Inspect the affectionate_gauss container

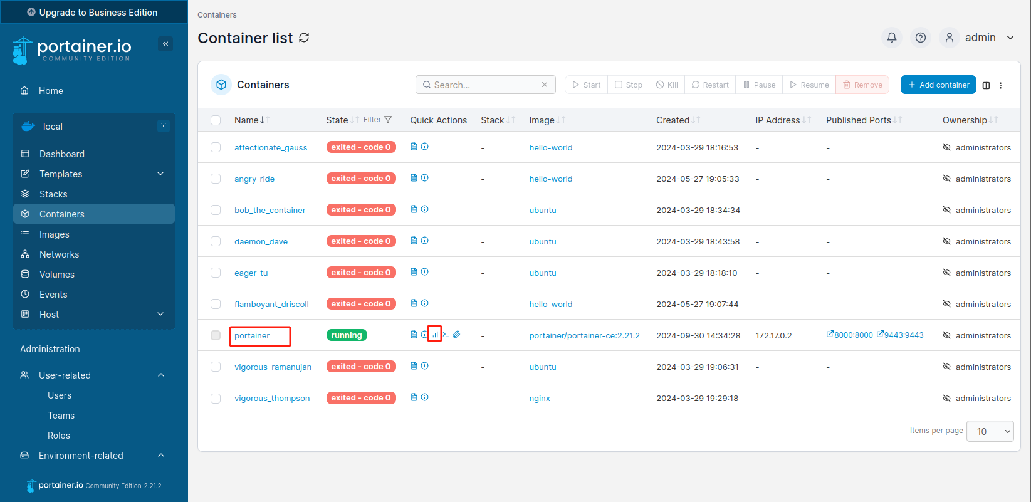pyautogui.click(x=425, y=147)
